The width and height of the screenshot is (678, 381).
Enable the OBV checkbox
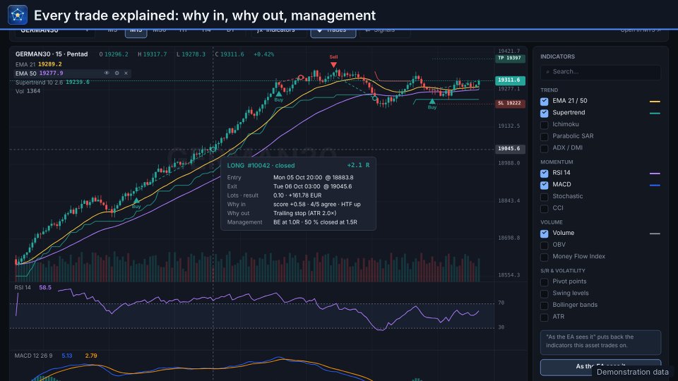point(545,245)
